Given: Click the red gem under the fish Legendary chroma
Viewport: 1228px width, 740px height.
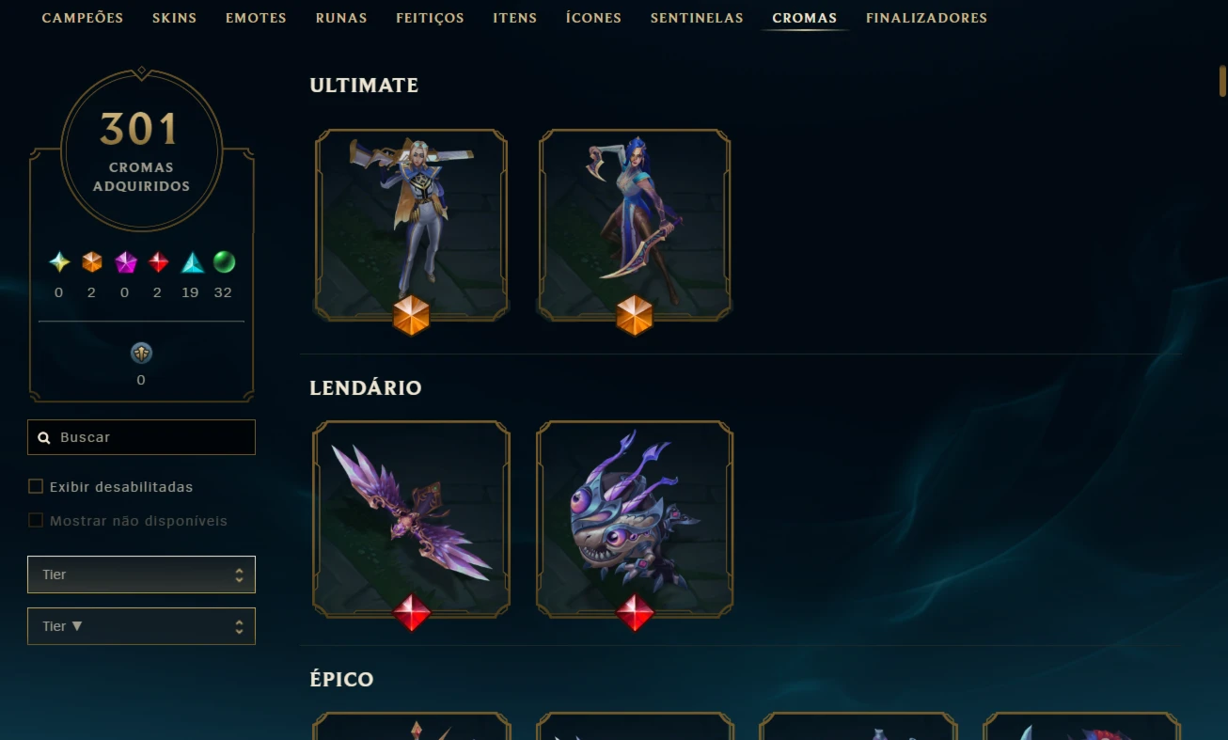Looking at the screenshot, I should (x=635, y=612).
